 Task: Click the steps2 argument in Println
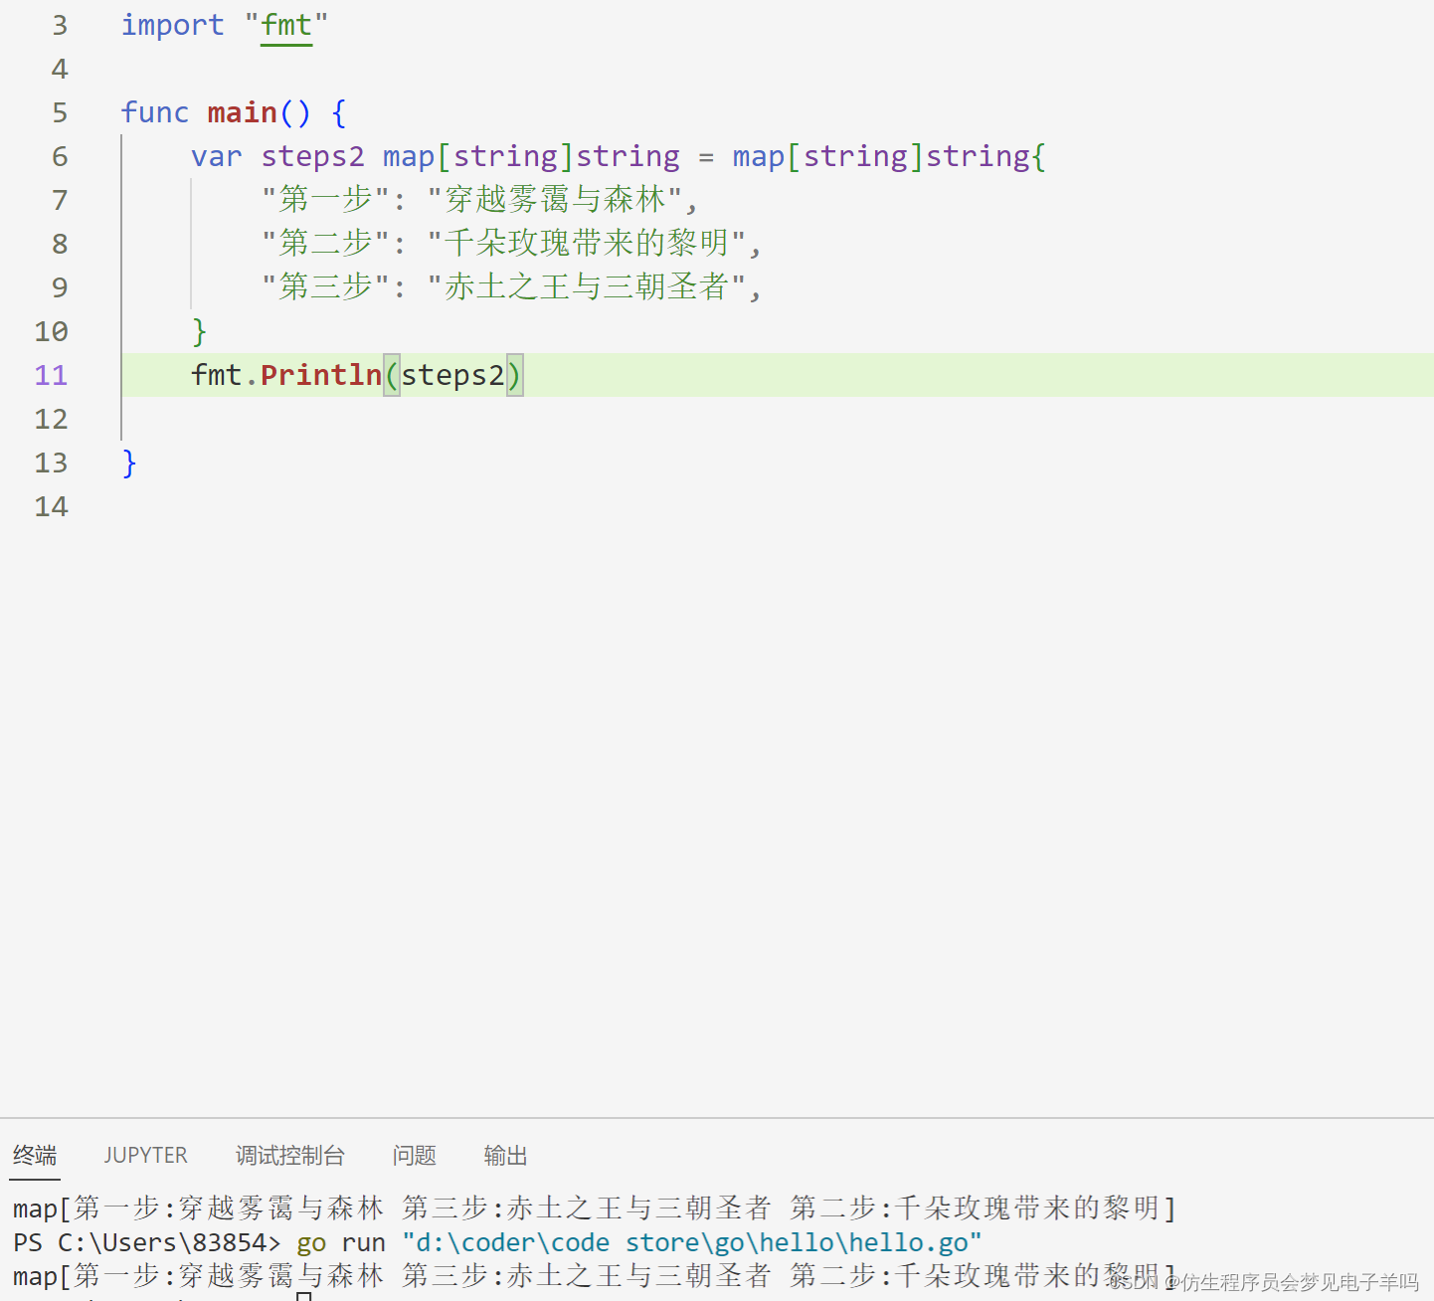(x=452, y=375)
